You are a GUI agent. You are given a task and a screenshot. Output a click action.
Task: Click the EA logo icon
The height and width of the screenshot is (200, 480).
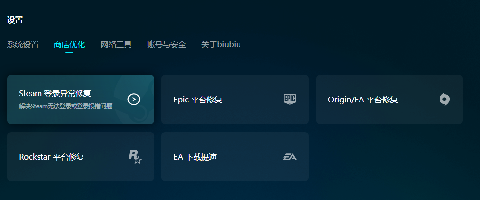[x=290, y=157]
